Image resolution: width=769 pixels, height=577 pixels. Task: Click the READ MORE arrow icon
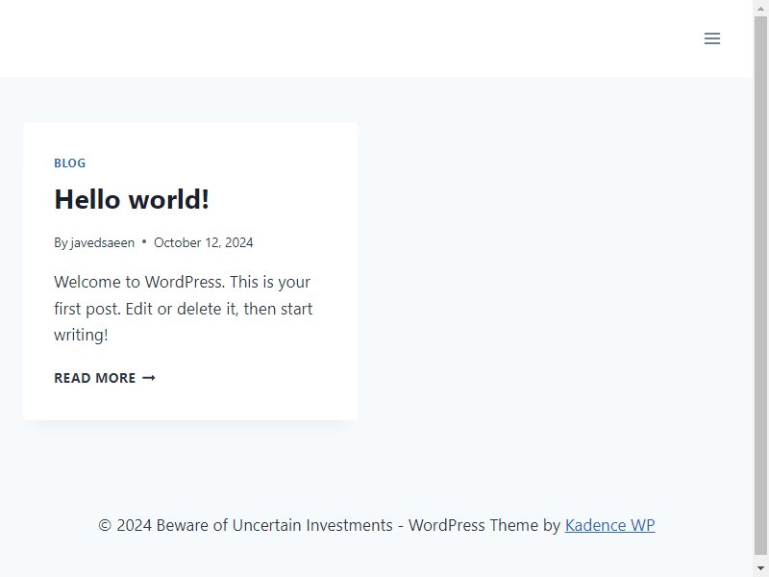click(x=149, y=378)
